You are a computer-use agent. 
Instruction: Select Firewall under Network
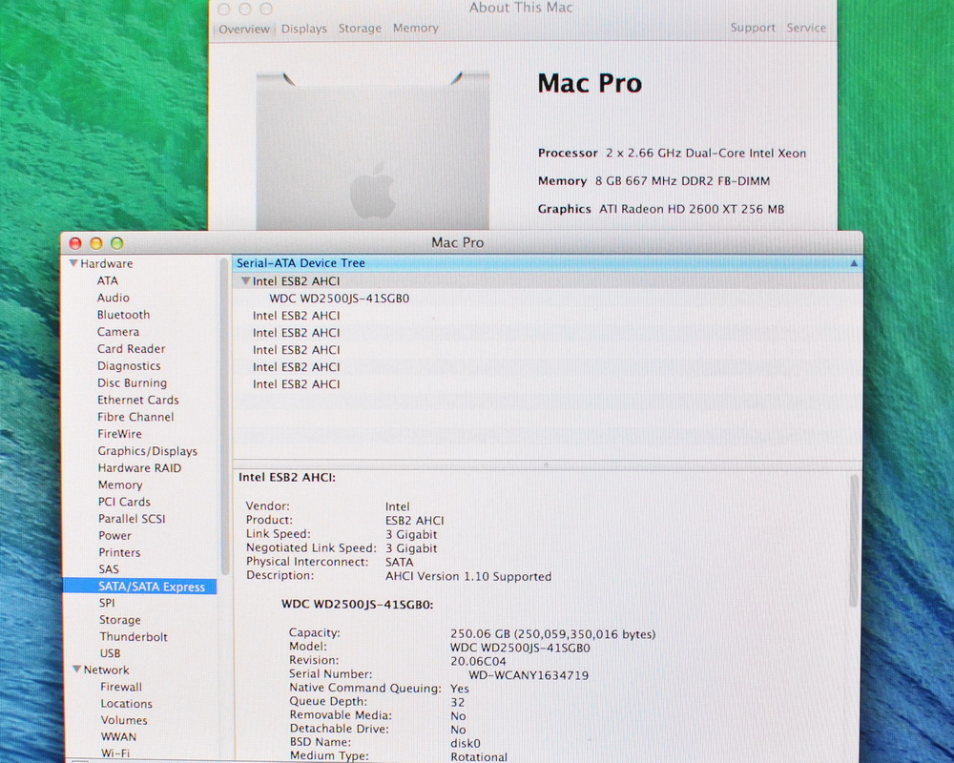(x=121, y=687)
